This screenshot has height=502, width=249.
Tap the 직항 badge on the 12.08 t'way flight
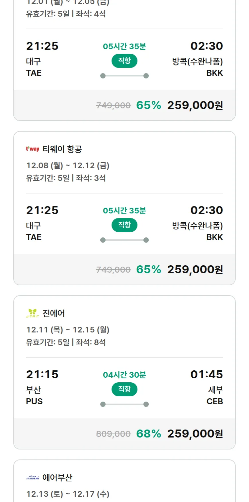(124, 225)
